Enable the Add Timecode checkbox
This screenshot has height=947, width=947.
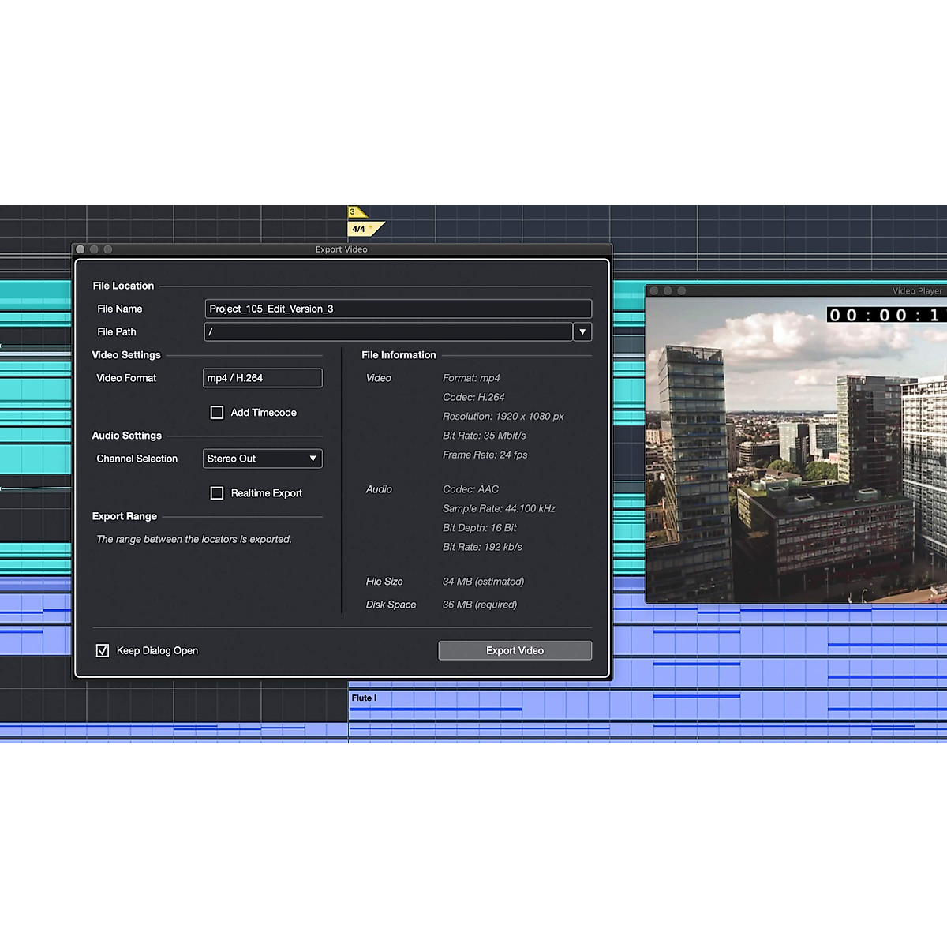coord(217,413)
